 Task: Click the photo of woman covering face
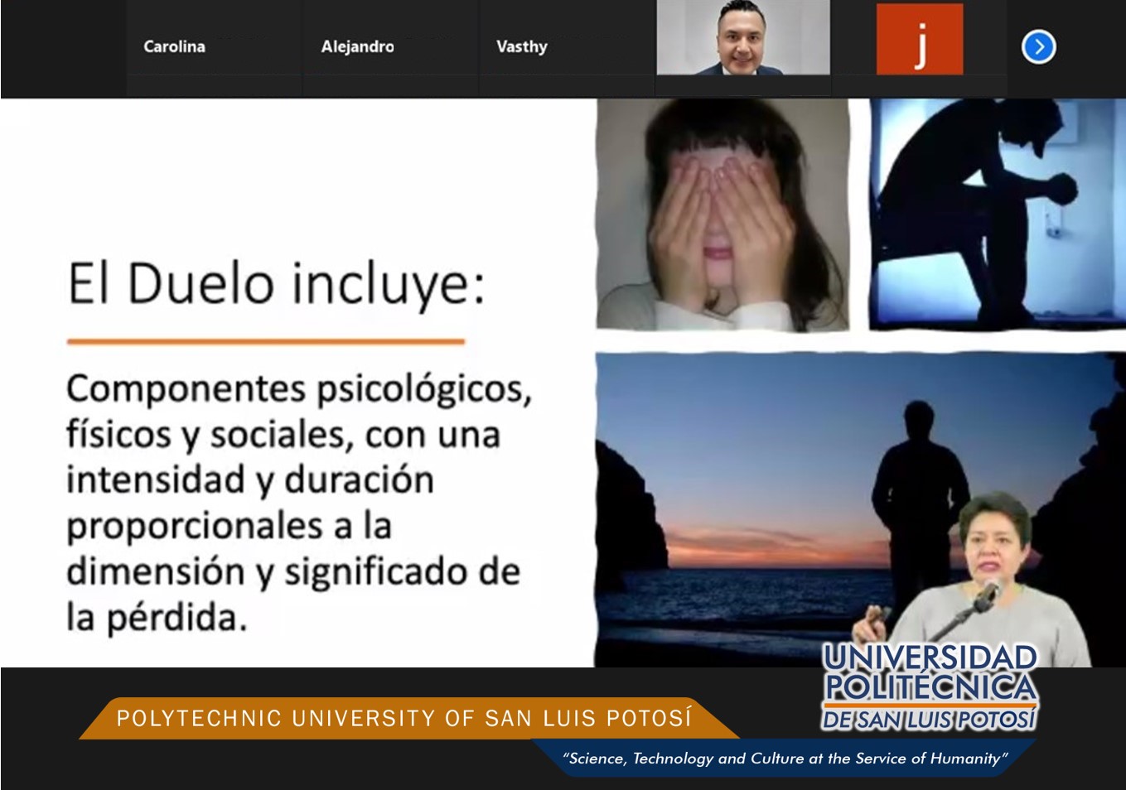click(x=722, y=215)
